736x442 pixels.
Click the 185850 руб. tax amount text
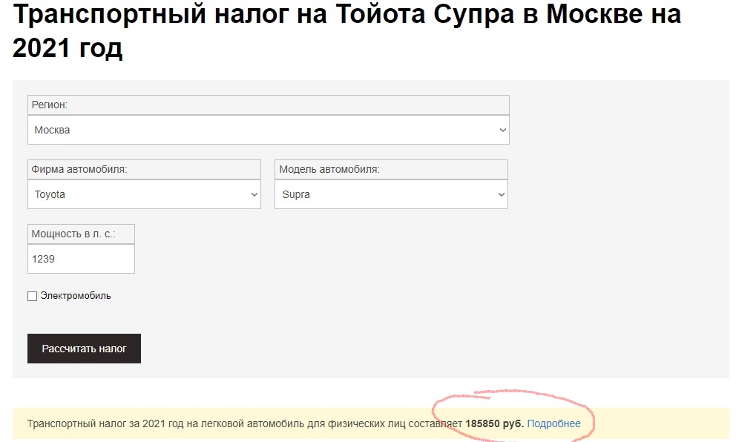click(x=494, y=423)
